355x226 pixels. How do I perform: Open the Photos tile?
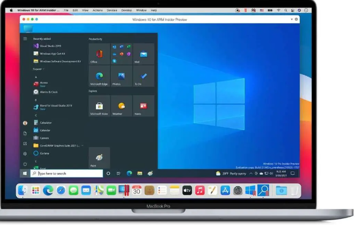click(121, 76)
